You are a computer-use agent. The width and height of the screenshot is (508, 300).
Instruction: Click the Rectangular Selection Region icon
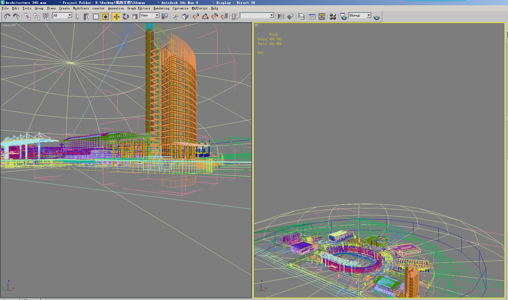point(96,17)
